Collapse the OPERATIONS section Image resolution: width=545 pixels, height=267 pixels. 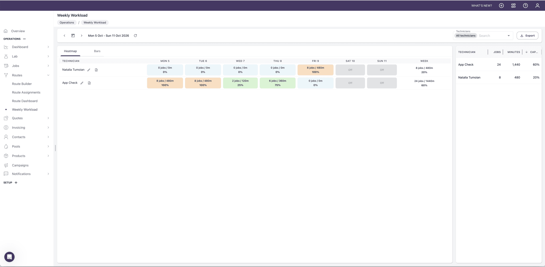[x=24, y=39]
